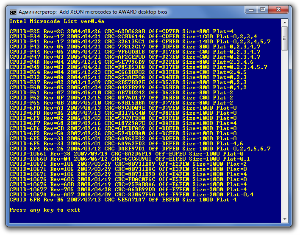Click the console window system menu icon
300x235 pixels.
coord(13,12)
